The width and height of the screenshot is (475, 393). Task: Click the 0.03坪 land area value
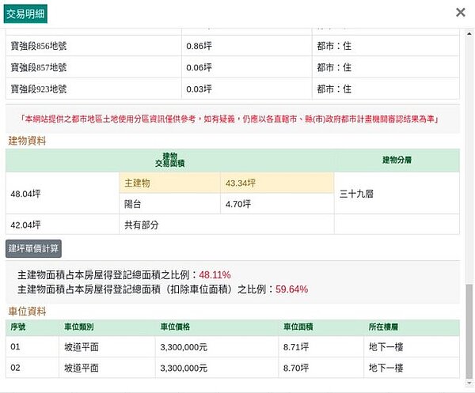pyautogui.click(x=199, y=89)
